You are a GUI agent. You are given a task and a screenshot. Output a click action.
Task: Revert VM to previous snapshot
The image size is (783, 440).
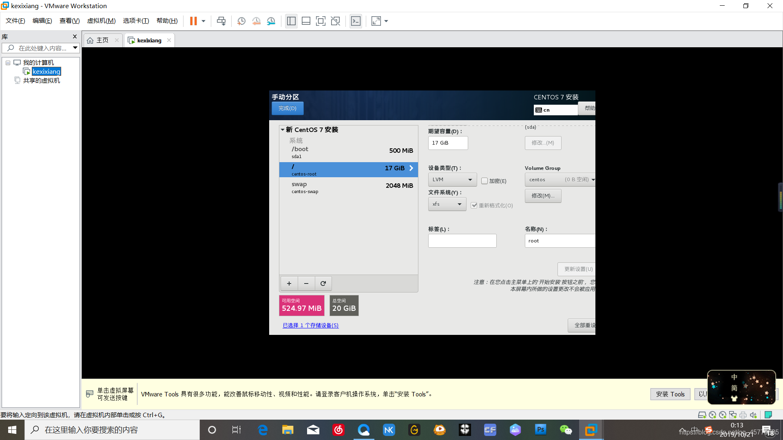click(x=256, y=21)
